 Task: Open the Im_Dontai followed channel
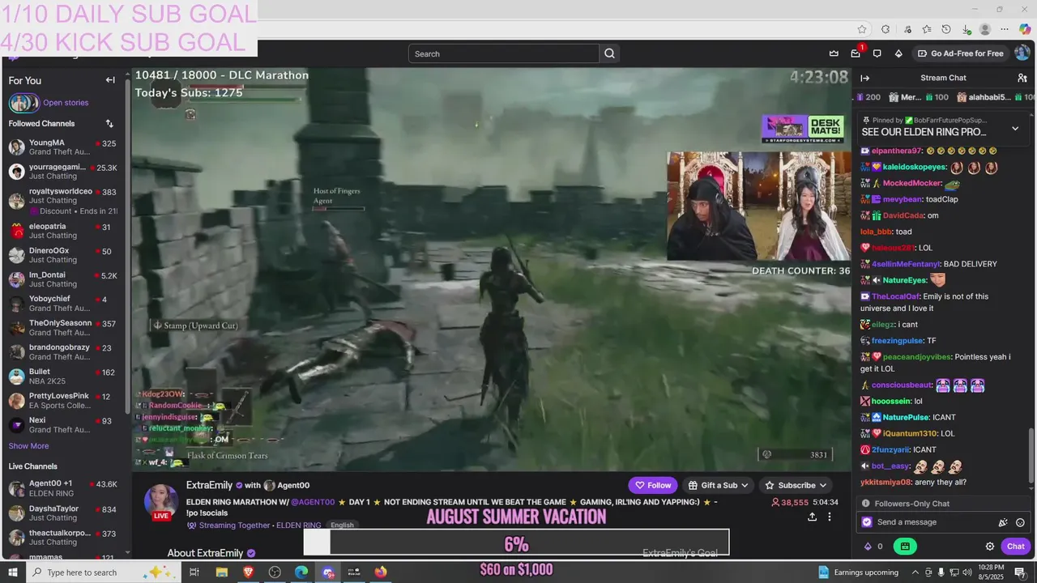[62, 279]
